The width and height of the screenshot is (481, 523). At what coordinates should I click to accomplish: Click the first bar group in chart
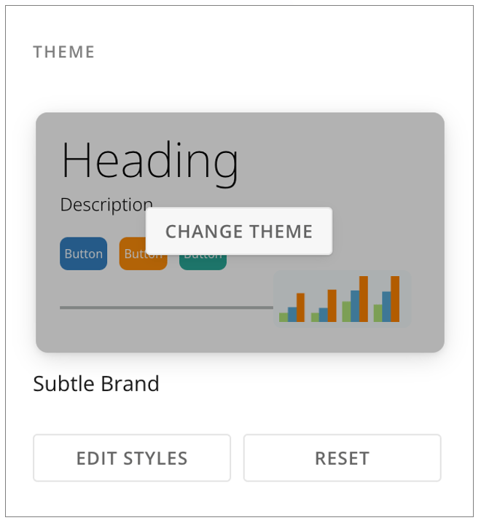pos(292,307)
